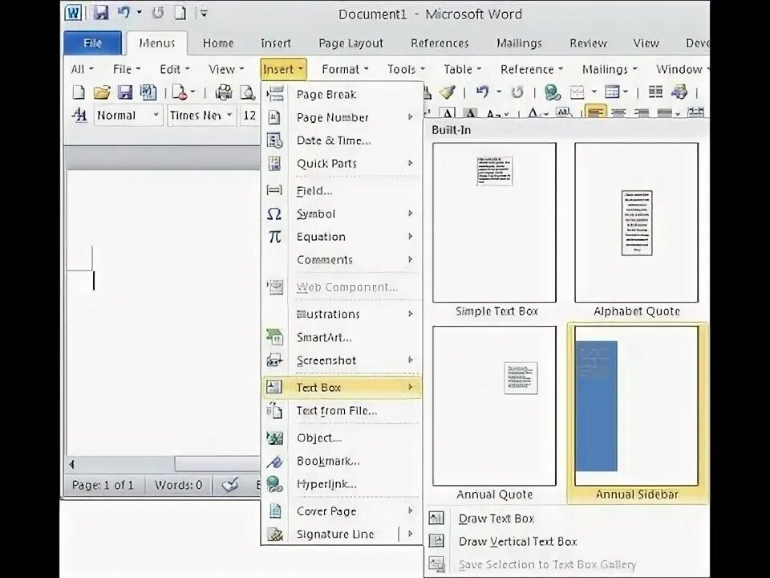Open the Edit classic menu
Screen dimensions: 770x578
[x=174, y=69]
